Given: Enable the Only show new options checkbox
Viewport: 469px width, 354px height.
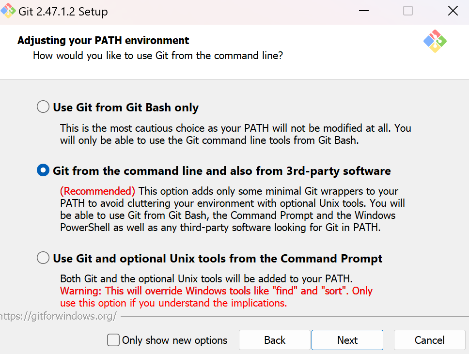Looking at the screenshot, I should (113, 340).
